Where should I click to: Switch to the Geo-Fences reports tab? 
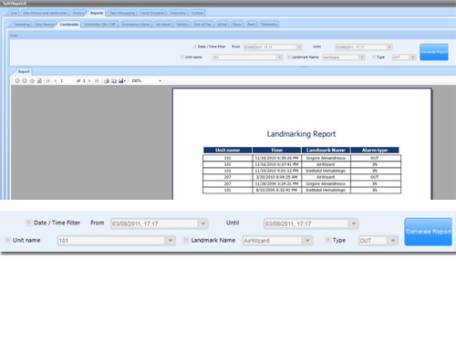tap(45, 25)
